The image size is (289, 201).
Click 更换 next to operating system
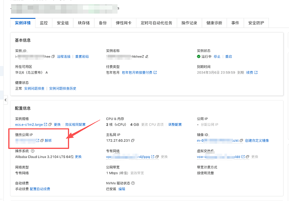click(x=78, y=157)
